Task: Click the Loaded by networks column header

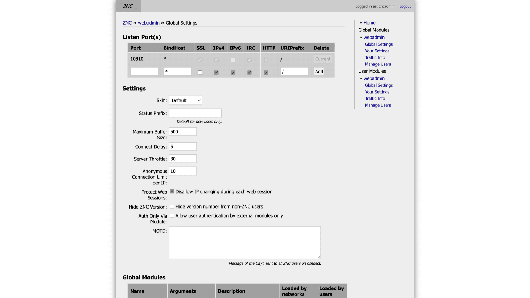Action: [x=298, y=291]
